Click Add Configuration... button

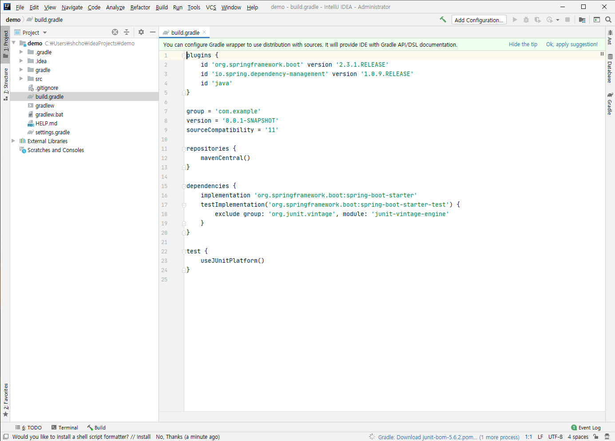point(479,20)
